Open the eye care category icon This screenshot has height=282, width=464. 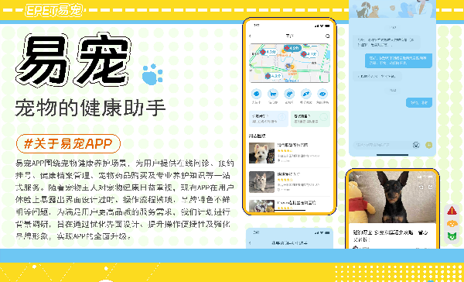[x=322, y=95]
